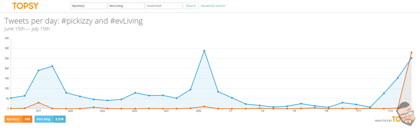Click the 7/1 date axis label
This screenshot has height=128, width=420.
[x=230, y=111]
